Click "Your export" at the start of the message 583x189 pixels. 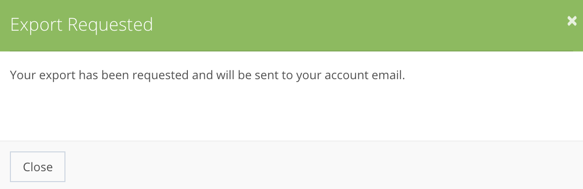(x=43, y=76)
